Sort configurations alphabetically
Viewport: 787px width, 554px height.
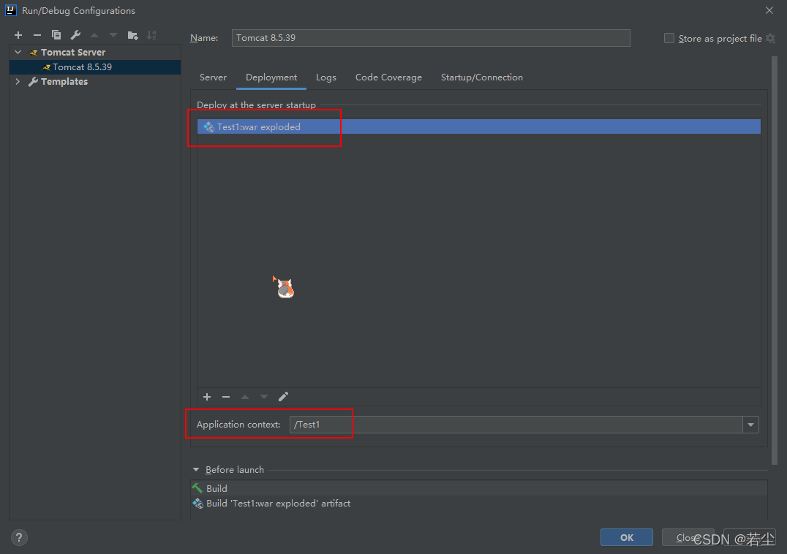151,35
